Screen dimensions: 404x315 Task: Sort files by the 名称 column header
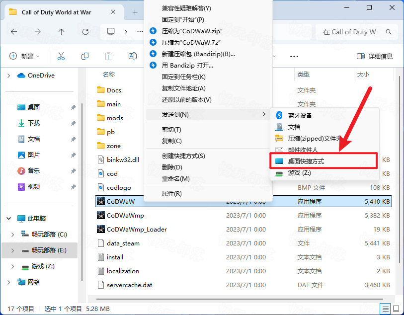(109, 75)
